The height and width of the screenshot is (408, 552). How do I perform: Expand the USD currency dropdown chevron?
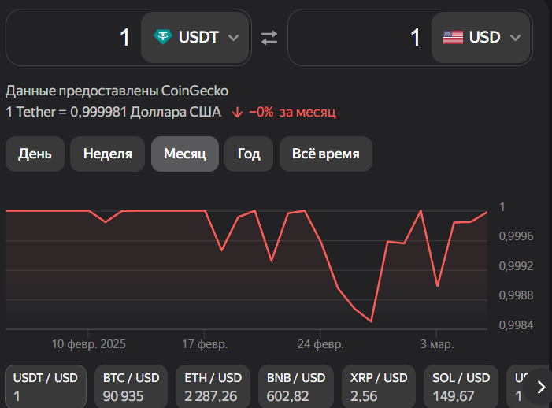[516, 37]
